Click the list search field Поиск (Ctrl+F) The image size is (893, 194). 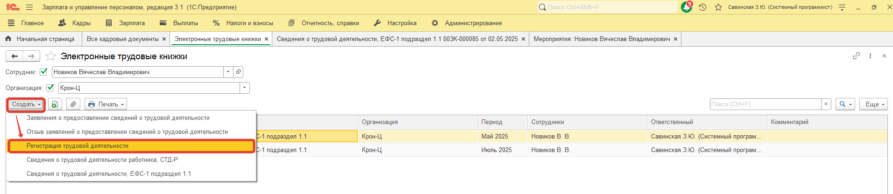tap(765, 104)
